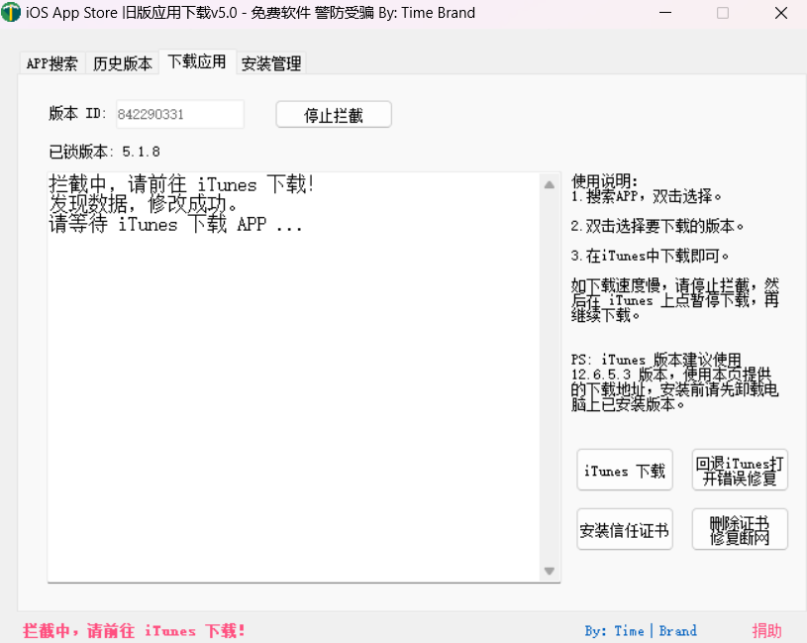Click the log line 发现数据，修改成功。

[x=143, y=204]
